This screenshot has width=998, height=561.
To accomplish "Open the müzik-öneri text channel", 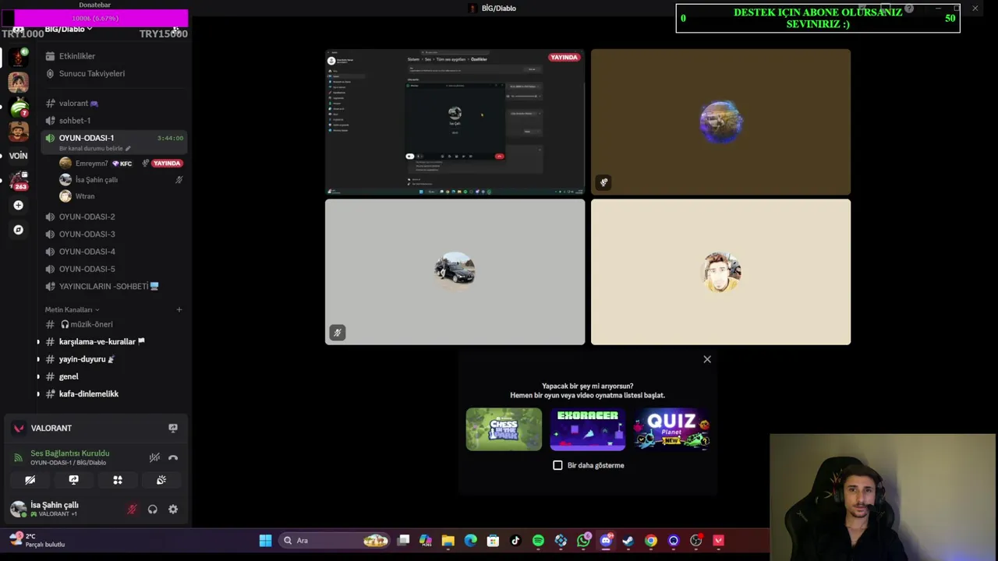I will tap(115, 324).
